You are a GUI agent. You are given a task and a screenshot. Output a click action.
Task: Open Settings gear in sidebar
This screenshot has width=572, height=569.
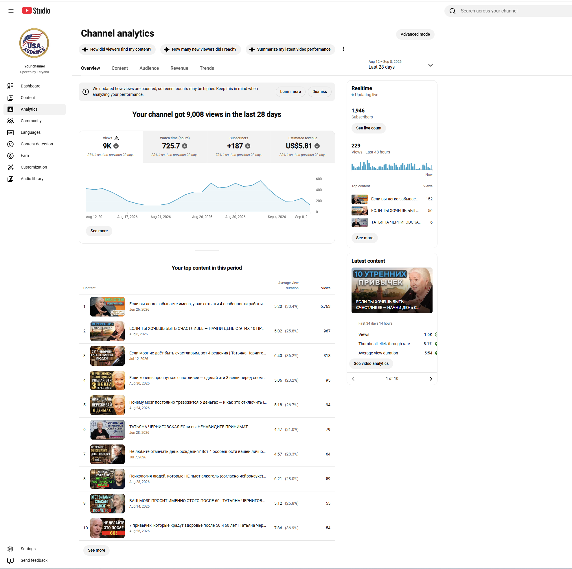coord(10,548)
